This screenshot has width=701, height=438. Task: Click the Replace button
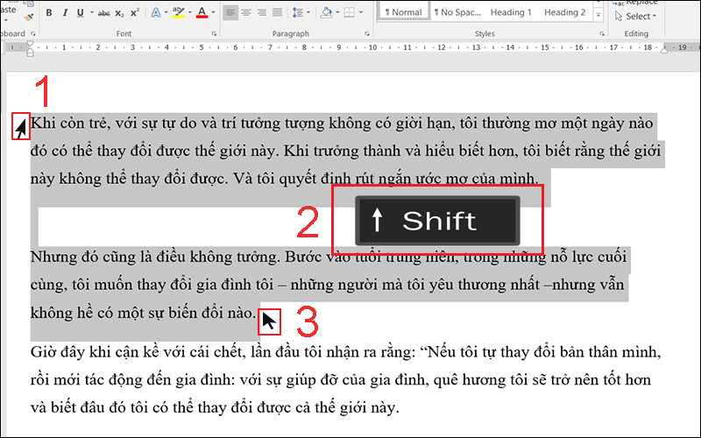coord(635,3)
